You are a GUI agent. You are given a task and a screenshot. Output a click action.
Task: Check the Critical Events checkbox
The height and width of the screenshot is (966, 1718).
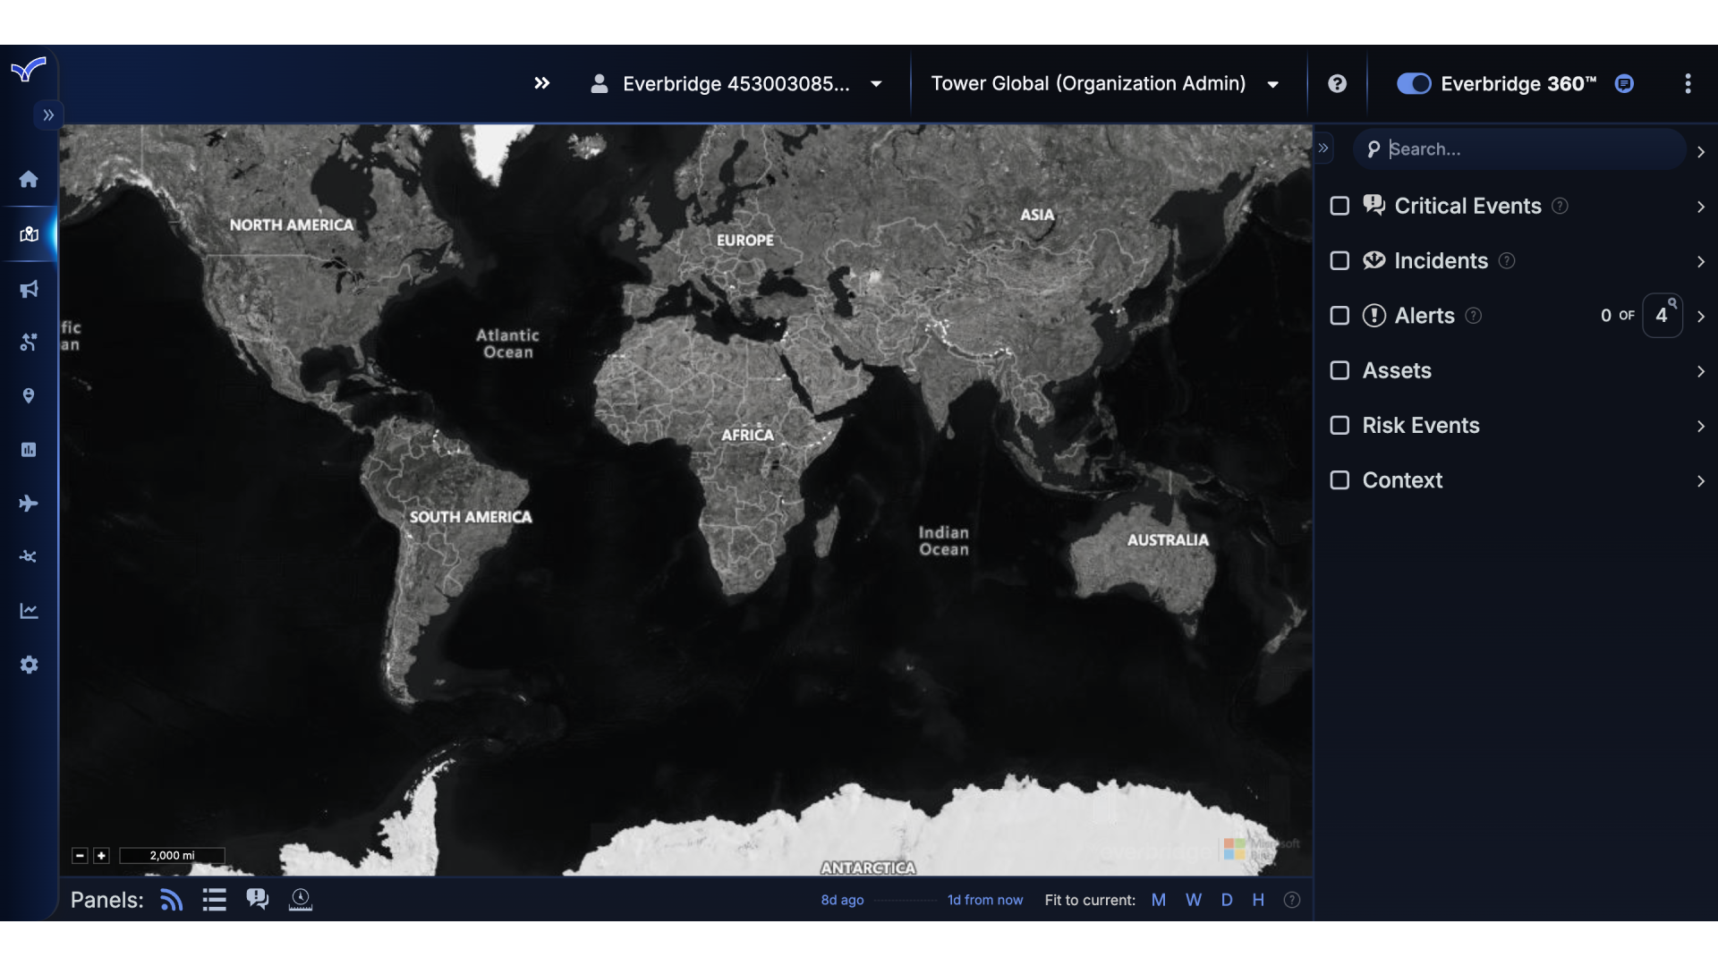(x=1340, y=206)
